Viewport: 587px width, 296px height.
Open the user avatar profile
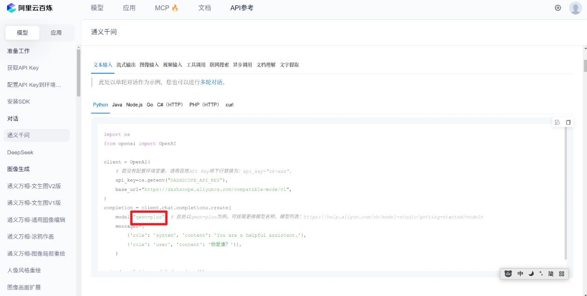[575, 8]
